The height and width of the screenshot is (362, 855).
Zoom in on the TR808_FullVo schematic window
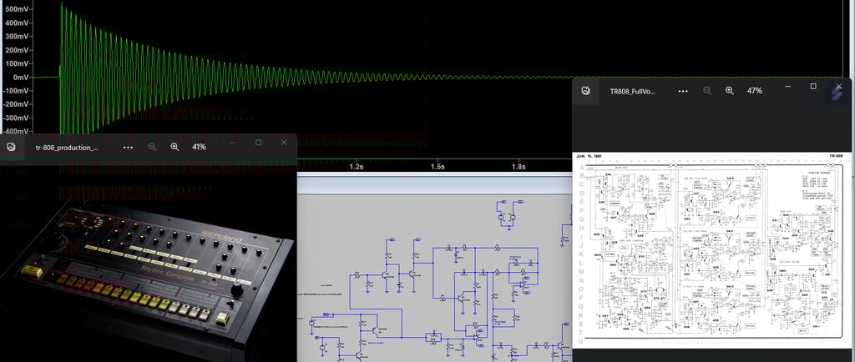730,91
